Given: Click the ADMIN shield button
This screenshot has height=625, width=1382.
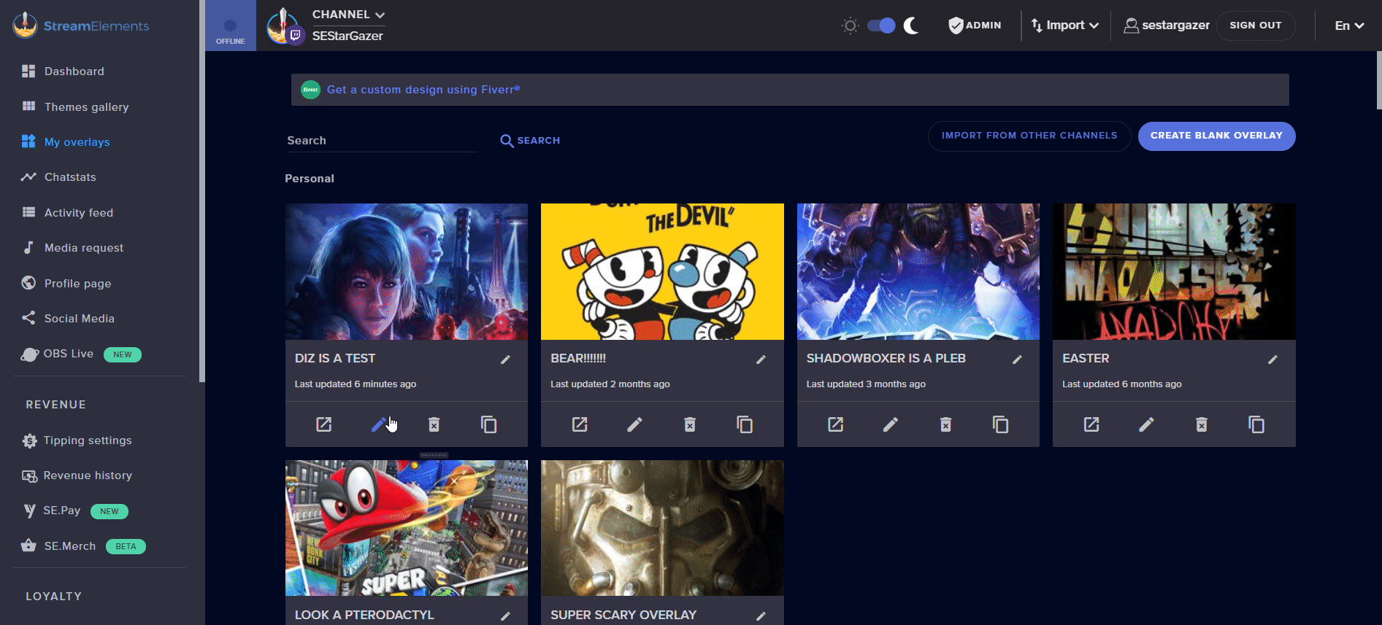Looking at the screenshot, I should (975, 26).
